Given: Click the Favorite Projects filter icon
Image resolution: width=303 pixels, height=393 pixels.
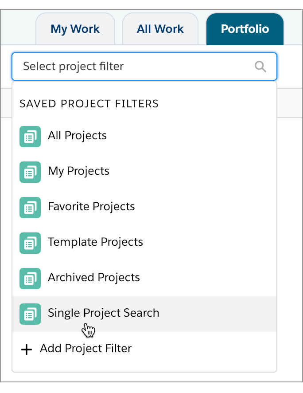Looking at the screenshot, I should 30,208.
